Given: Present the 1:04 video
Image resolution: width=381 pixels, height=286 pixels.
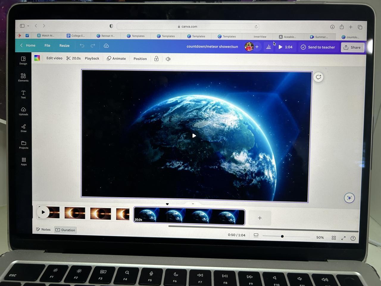Looking at the screenshot, I should click(x=285, y=47).
